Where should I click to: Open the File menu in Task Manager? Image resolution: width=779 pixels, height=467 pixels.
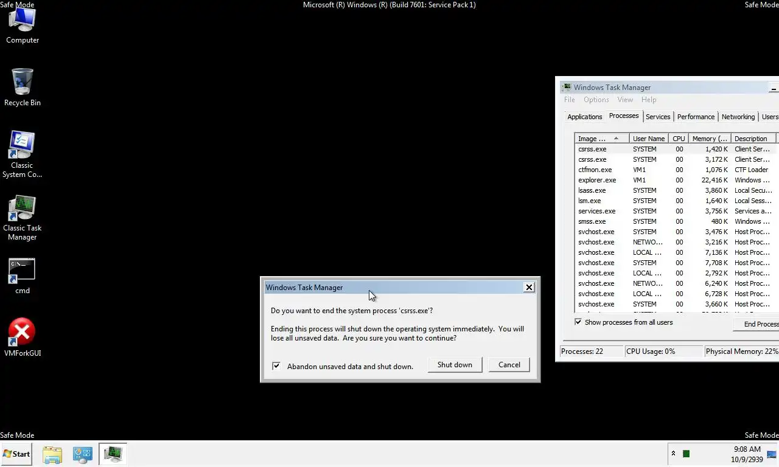coord(569,100)
